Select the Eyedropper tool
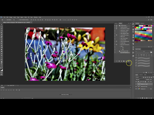The height and width of the screenshot is (115, 154). (2, 35)
